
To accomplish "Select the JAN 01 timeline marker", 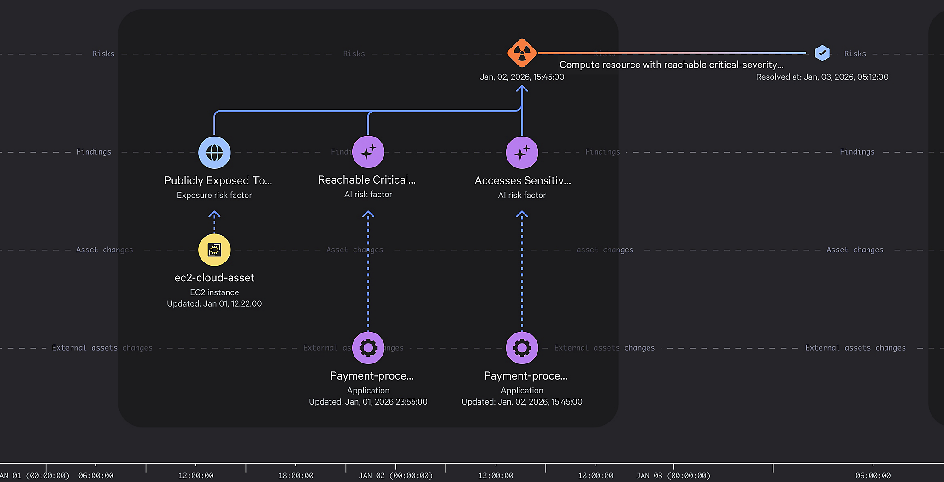I will coord(35,476).
